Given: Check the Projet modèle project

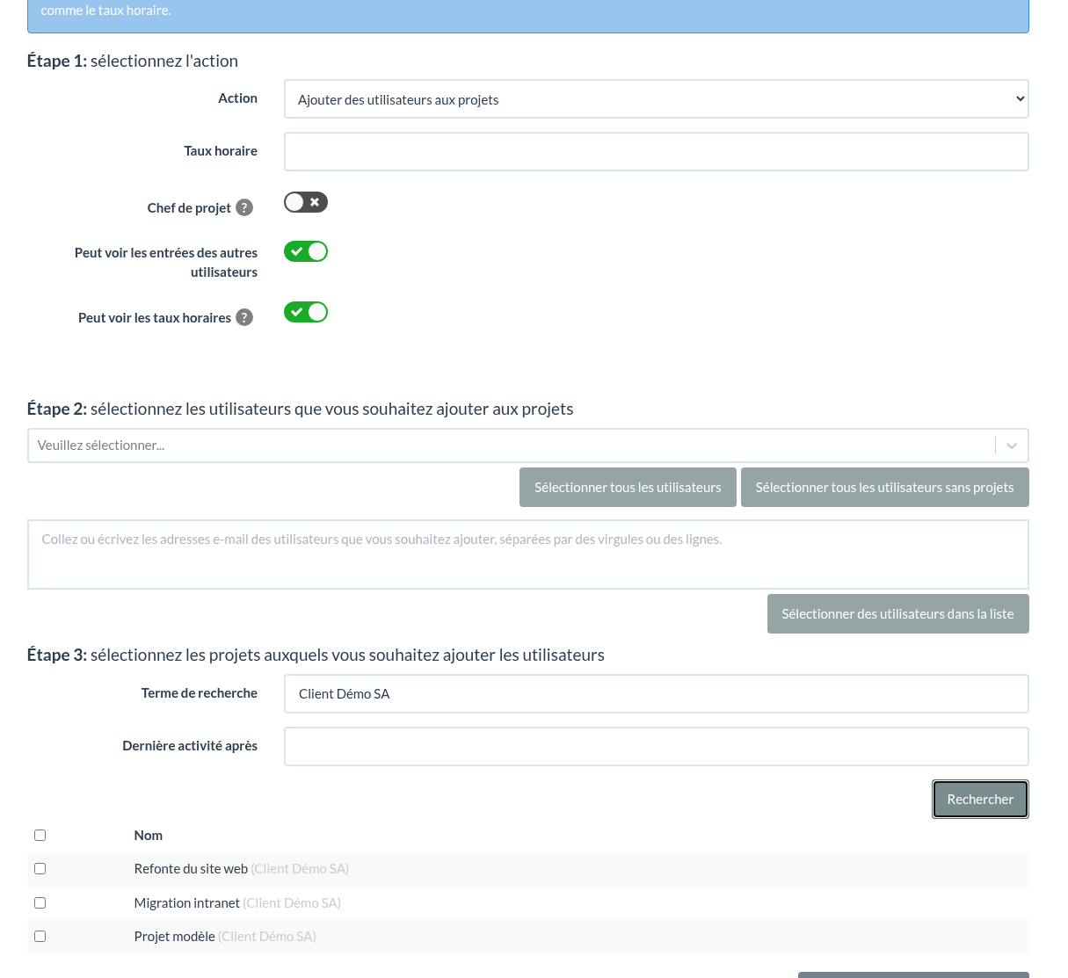Looking at the screenshot, I should click(x=40, y=936).
